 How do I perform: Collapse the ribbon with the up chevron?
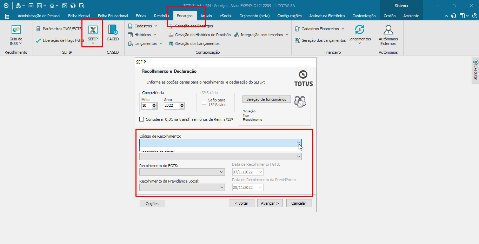point(446,16)
